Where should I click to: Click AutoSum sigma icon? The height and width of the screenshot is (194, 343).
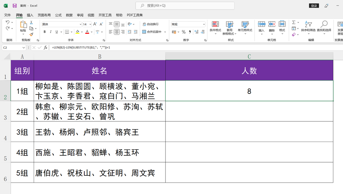pyautogui.click(x=294, y=22)
